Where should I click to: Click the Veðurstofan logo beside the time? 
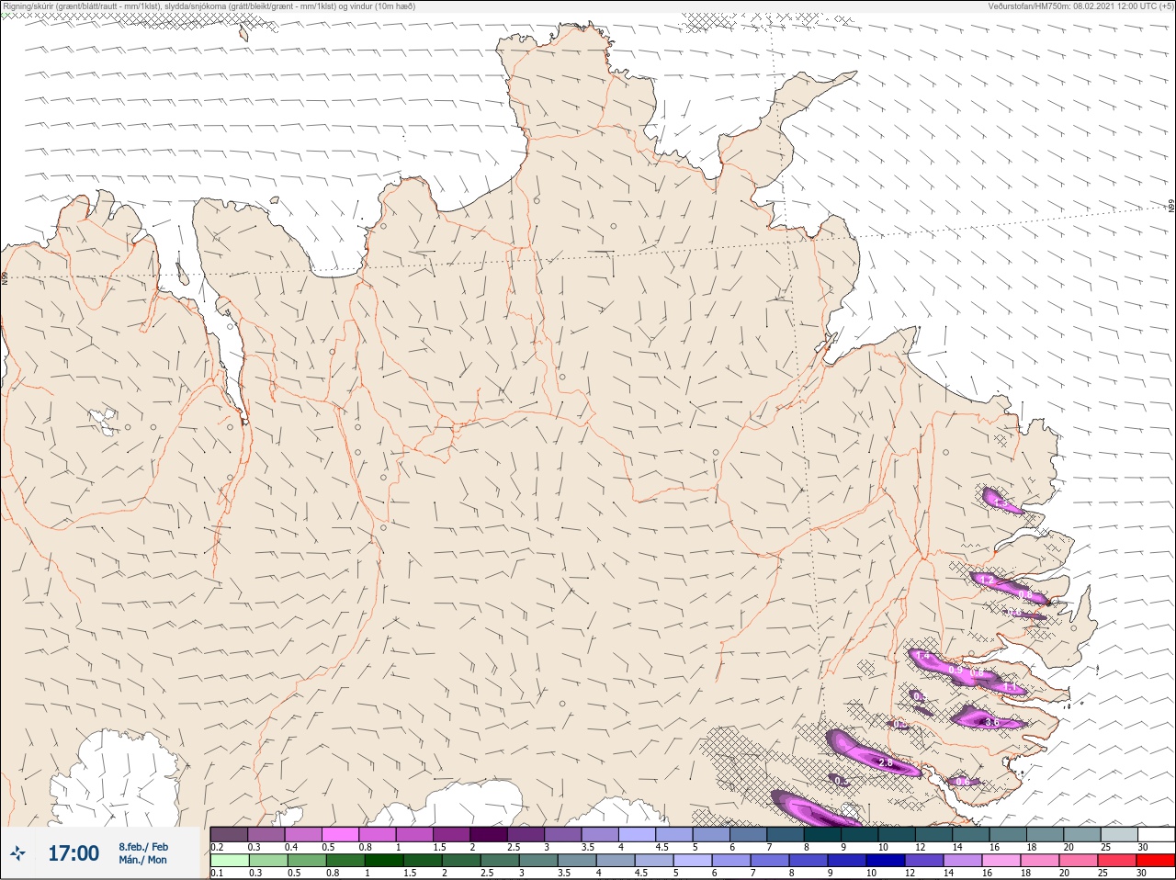[x=18, y=854]
